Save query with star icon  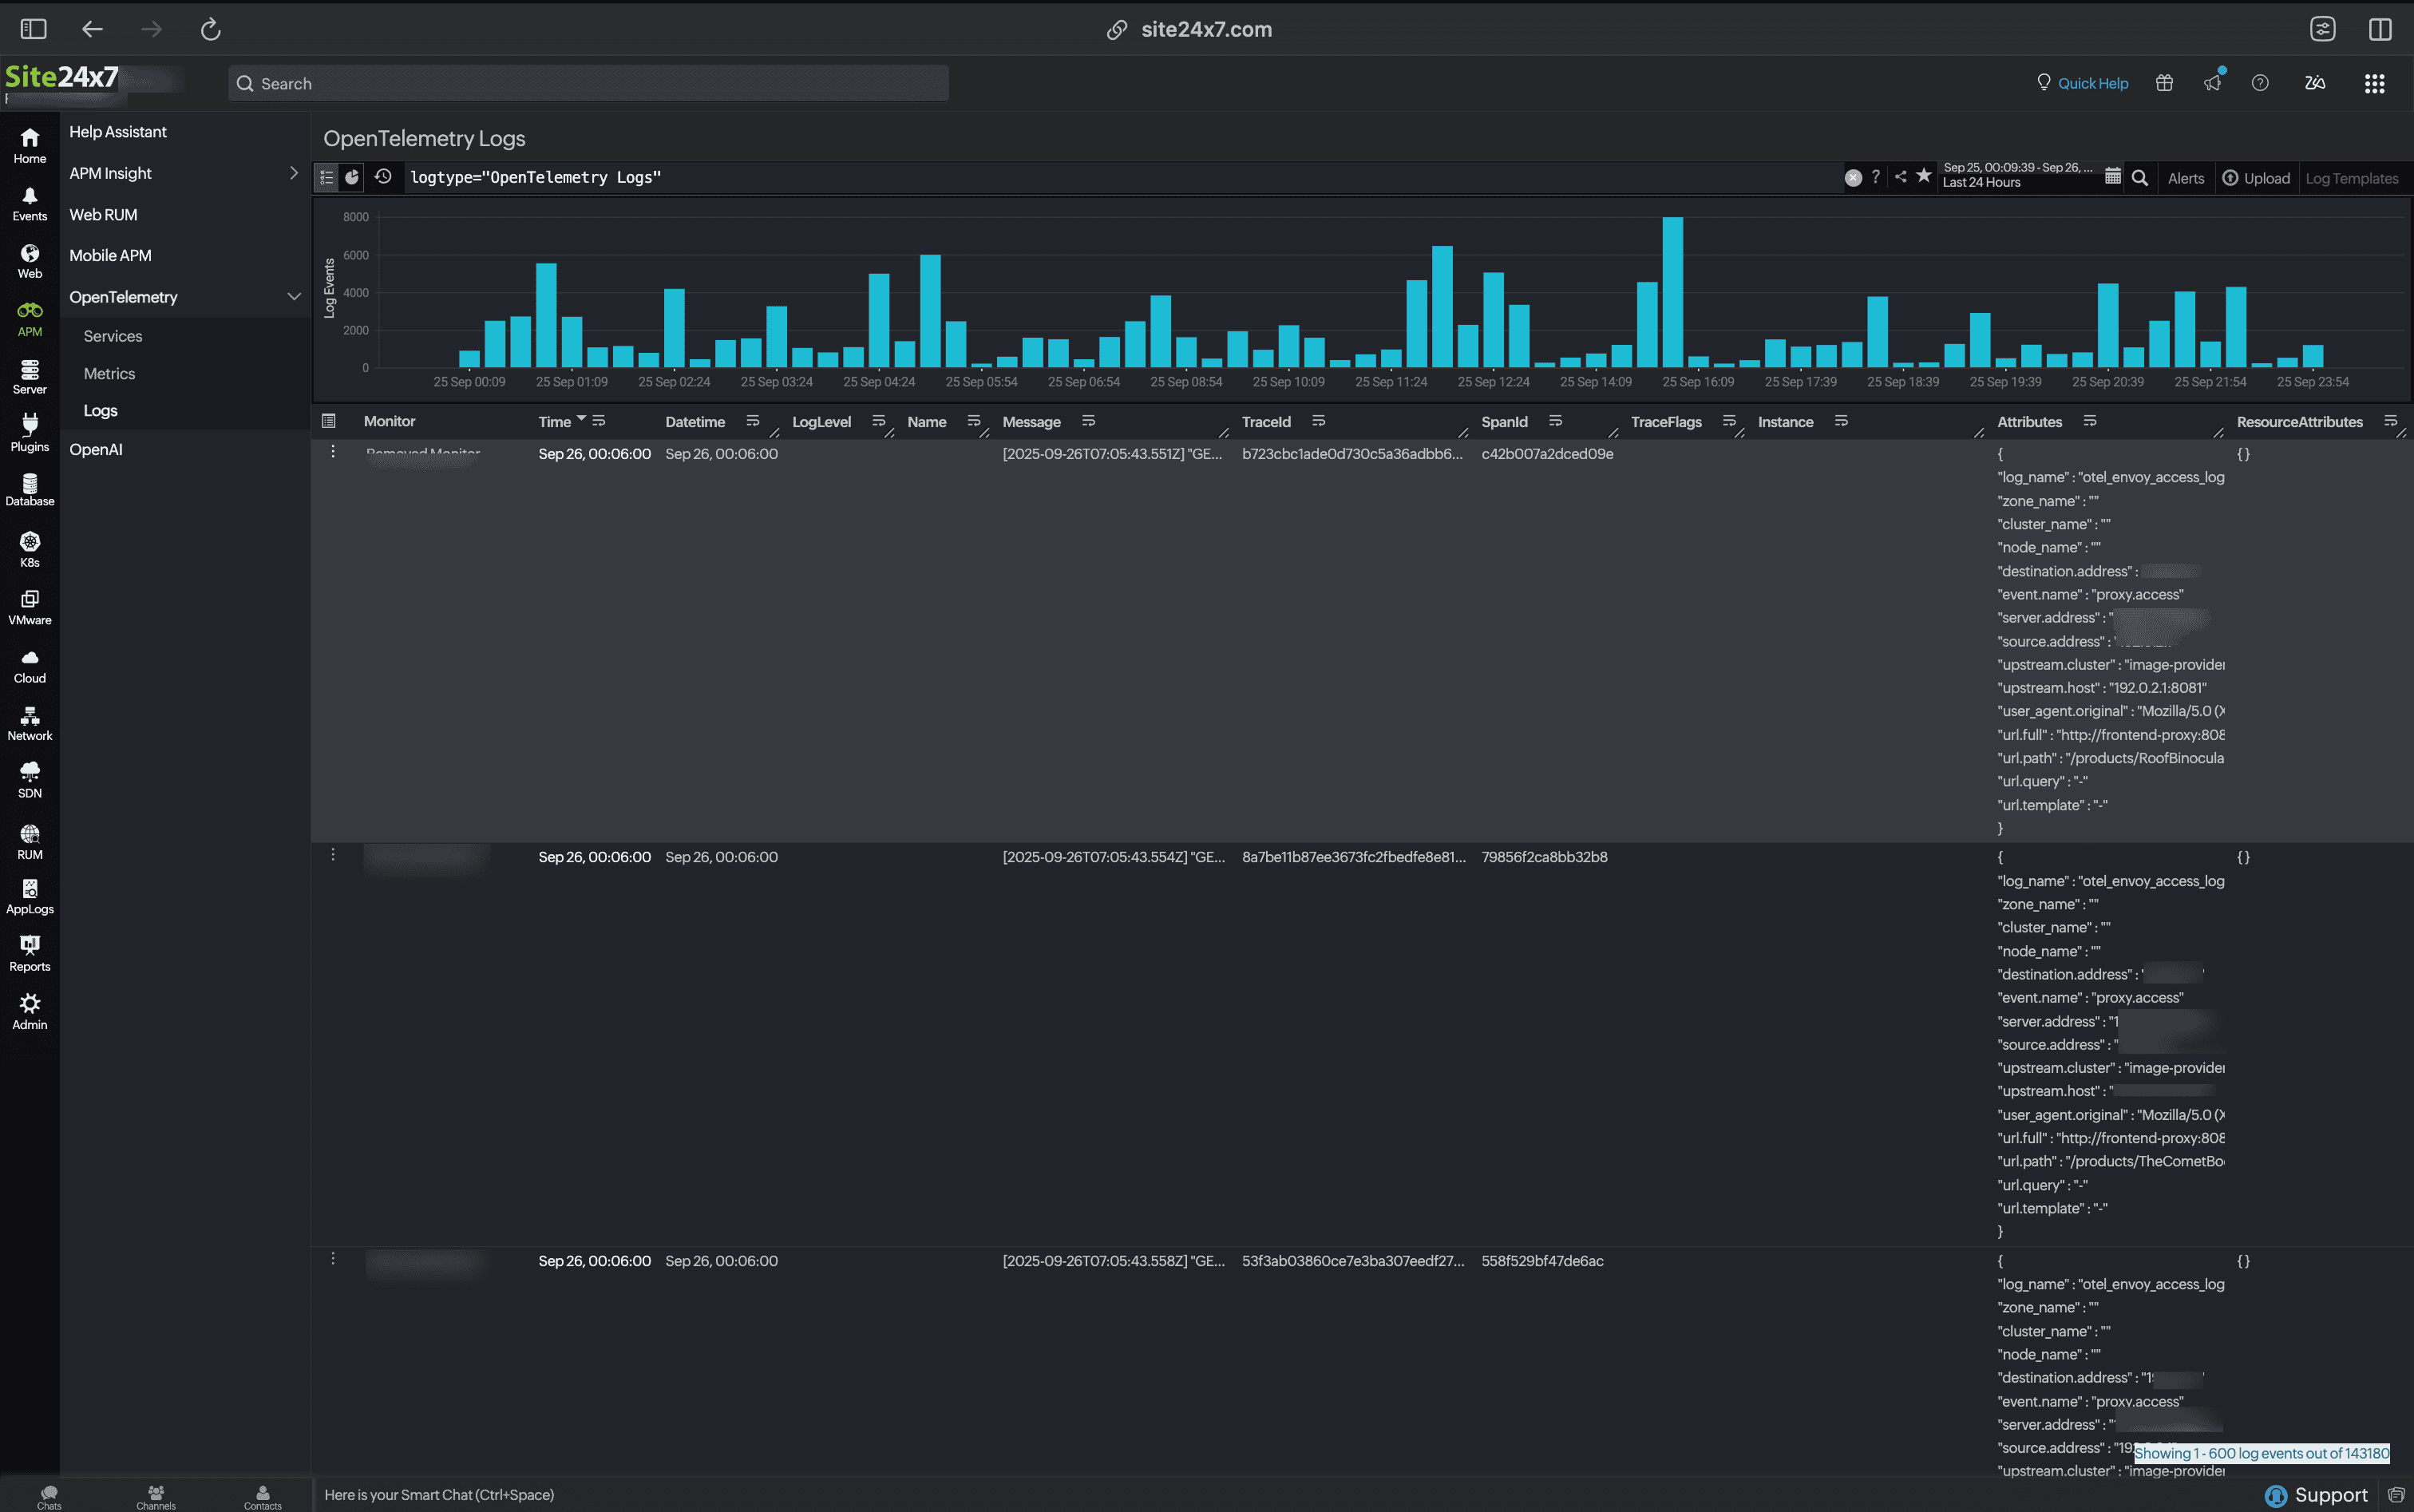(x=1923, y=176)
